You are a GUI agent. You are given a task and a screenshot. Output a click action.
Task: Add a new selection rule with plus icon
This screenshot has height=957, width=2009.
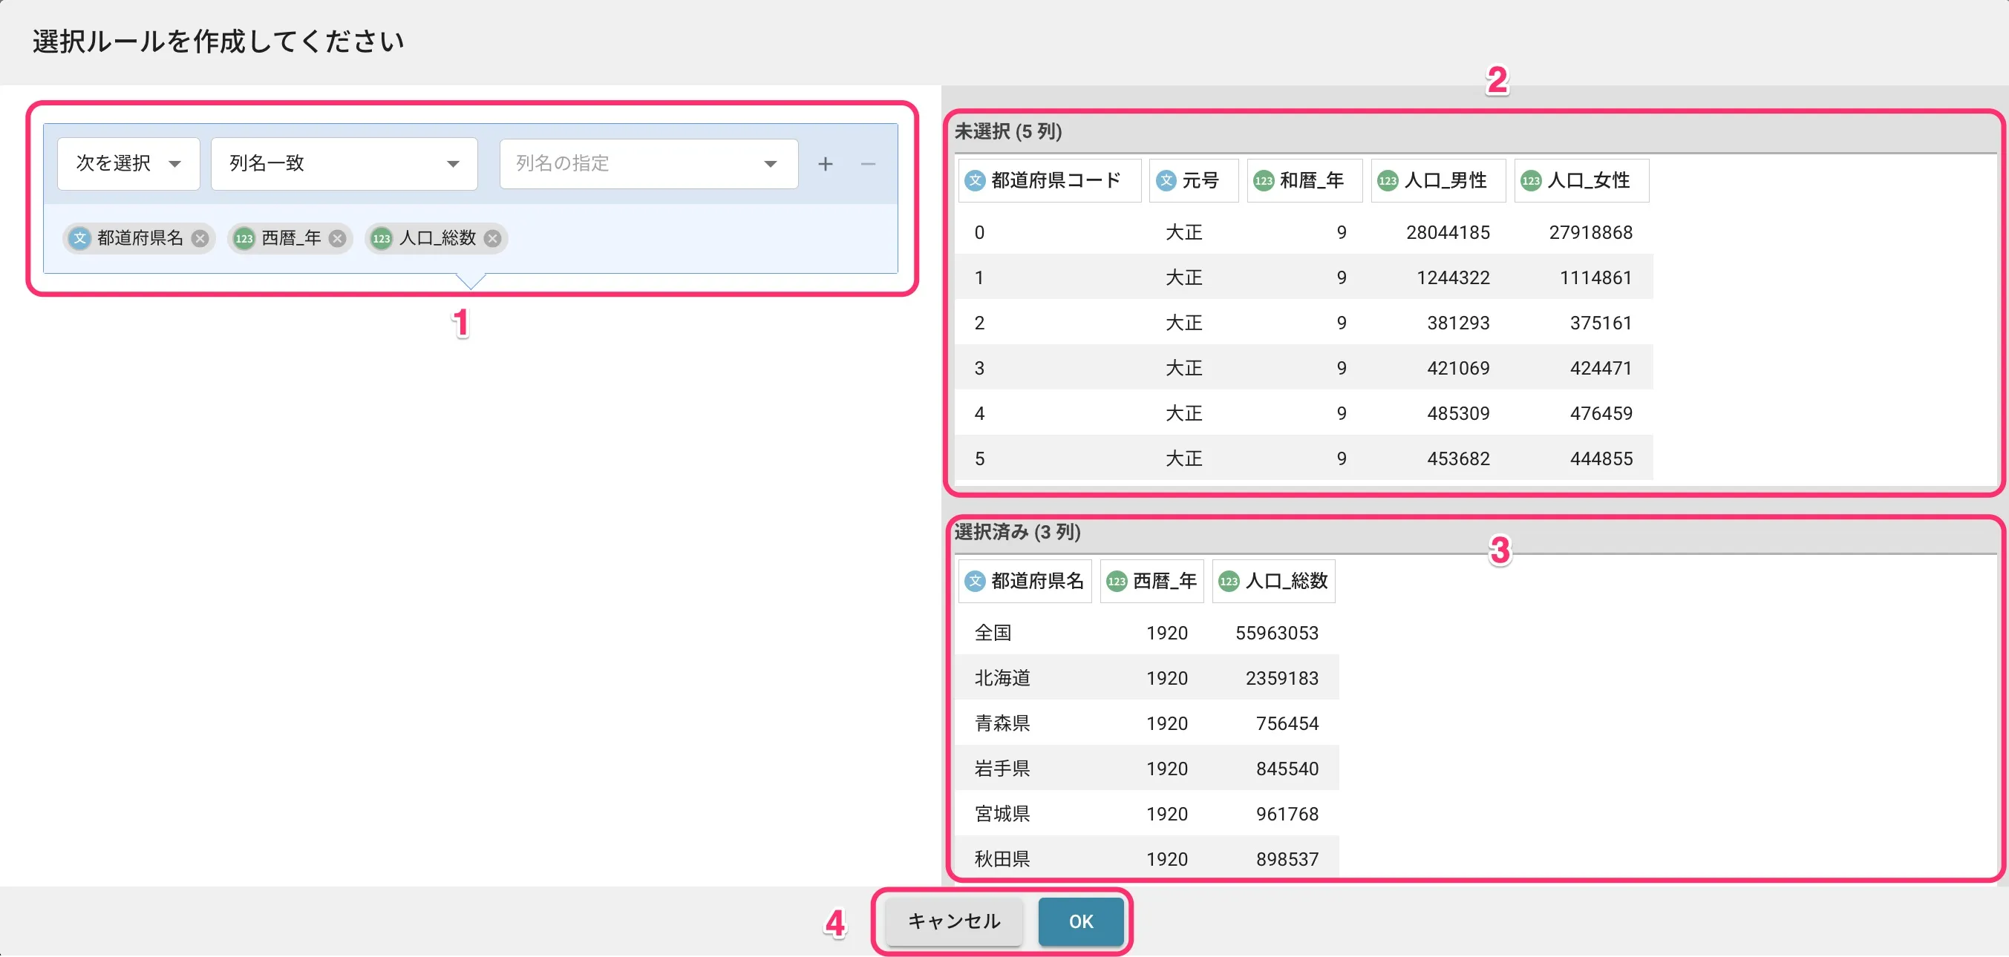(825, 164)
